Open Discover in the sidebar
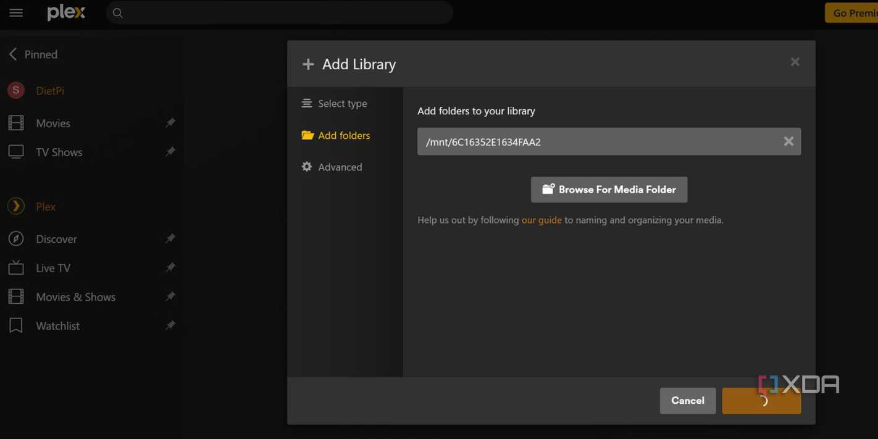This screenshot has width=878, height=439. [x=57, y=239]
